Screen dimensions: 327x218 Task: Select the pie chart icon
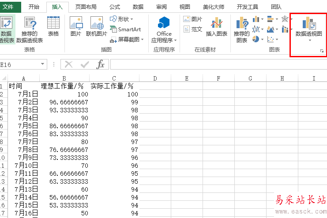pos(256,39)
